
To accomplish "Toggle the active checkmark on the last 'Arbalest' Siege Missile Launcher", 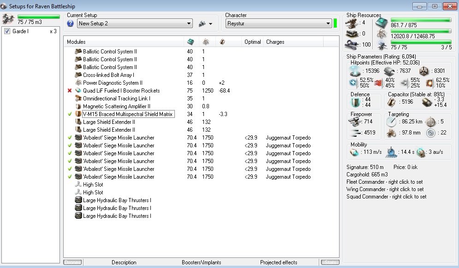I will pos(70,176).
